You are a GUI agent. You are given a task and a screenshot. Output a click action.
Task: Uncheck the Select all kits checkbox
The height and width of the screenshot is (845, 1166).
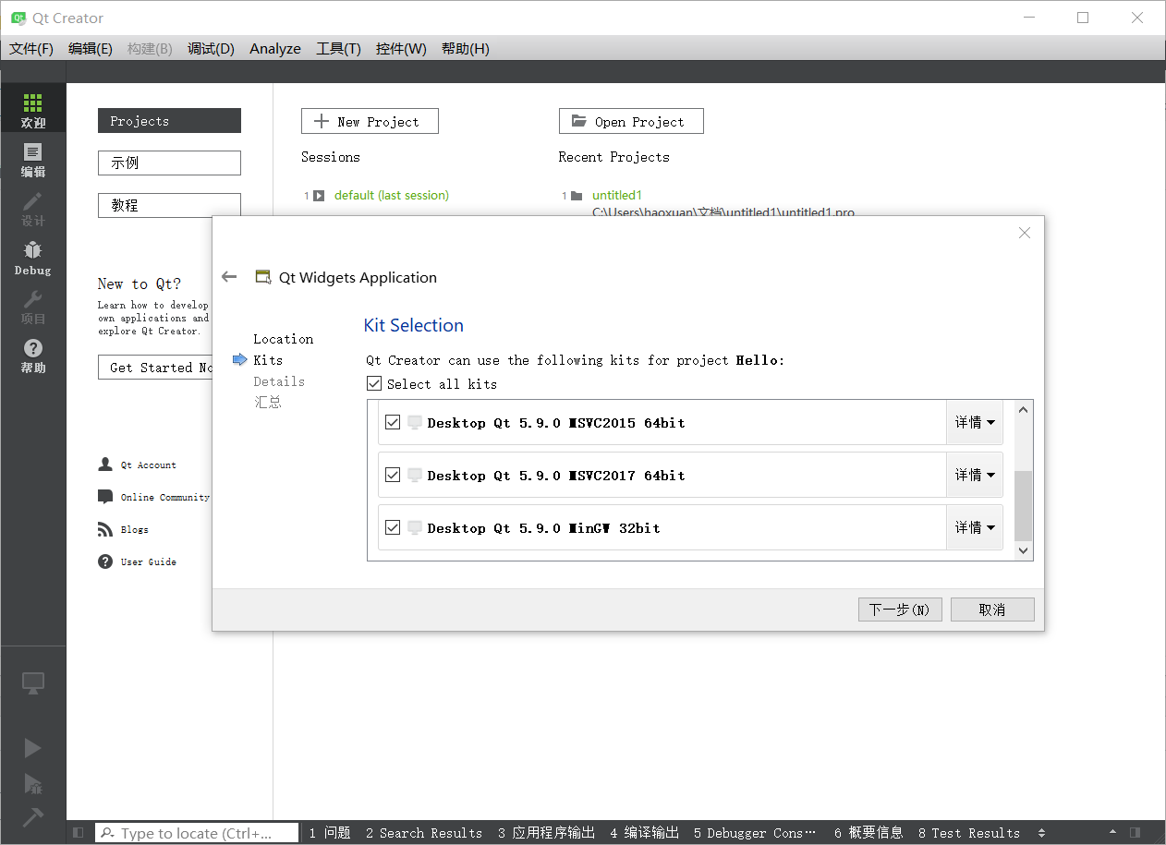tap(374, 383)
